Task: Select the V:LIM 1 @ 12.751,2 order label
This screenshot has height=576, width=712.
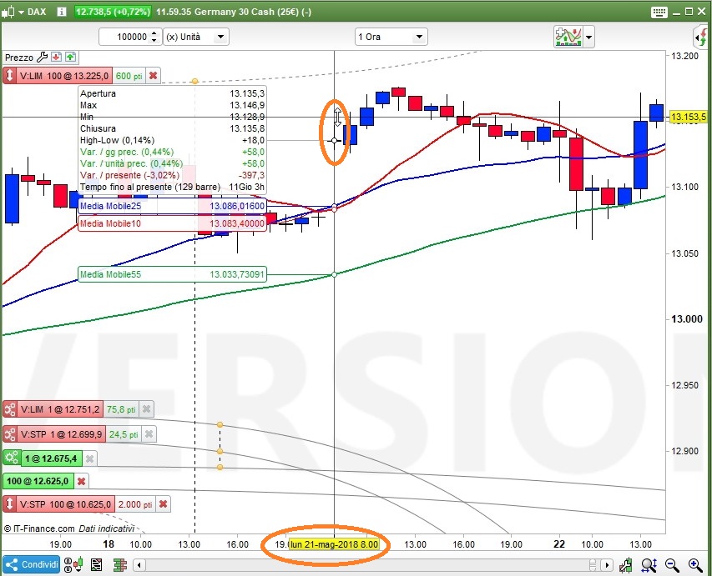Action: click(x=60, y=409)
